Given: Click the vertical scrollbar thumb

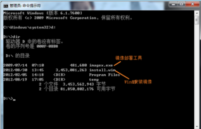Looking at the screenshot, I should point(196,20).
